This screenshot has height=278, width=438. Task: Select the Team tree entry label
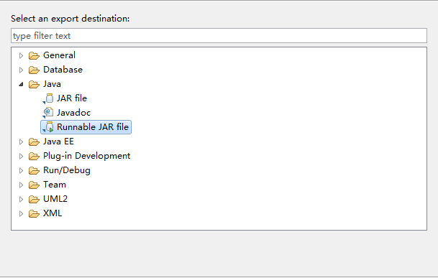coord(55,185)
